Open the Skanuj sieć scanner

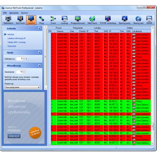coord(138,20)
